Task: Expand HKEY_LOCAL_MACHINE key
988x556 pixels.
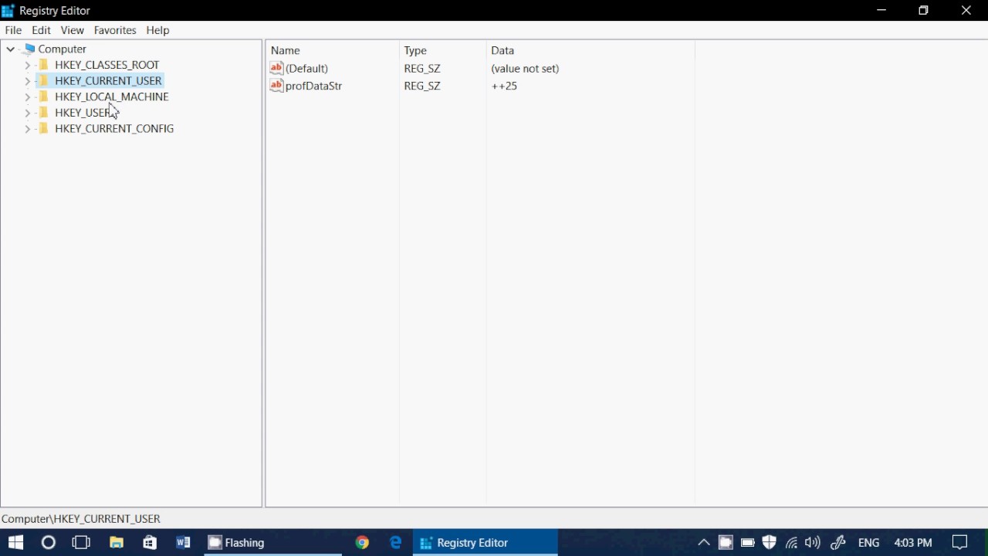Action: point(27,97)
